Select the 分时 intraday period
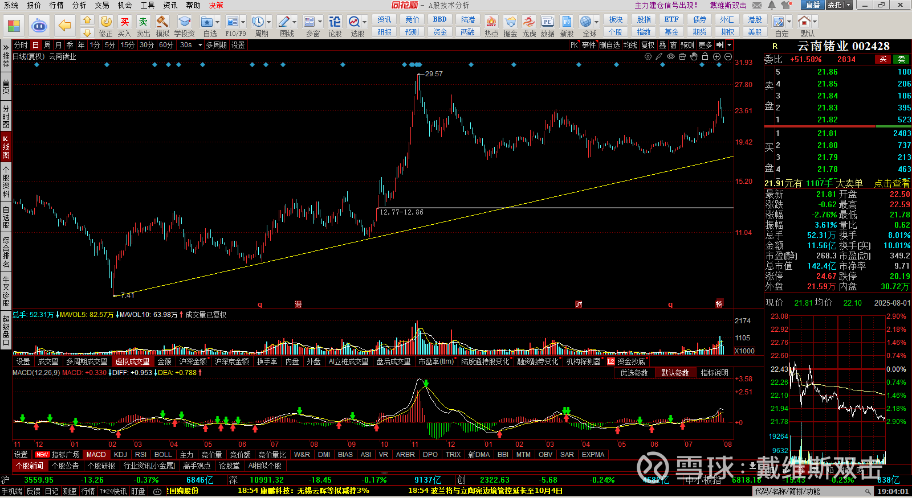This screenshot has width=912, height=498. pos(21,45)
